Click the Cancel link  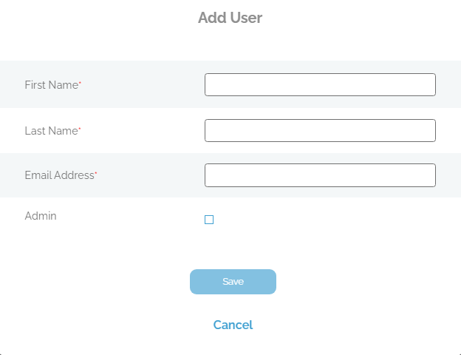click(233, 325)
